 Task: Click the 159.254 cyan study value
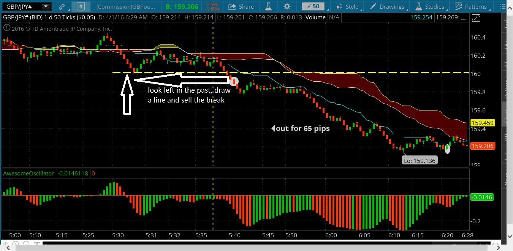point(421,17)
